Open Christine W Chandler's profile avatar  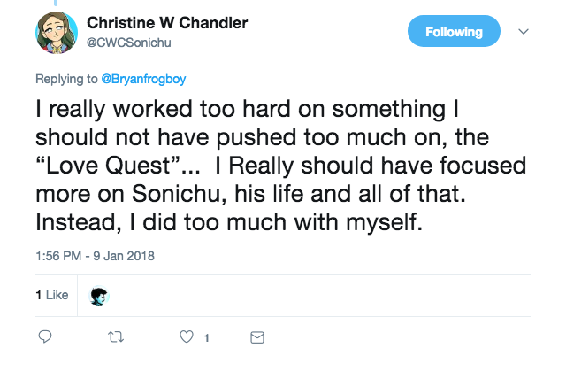[57, 33]
